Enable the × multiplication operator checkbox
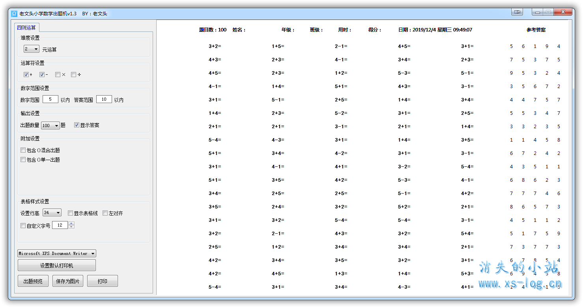Screen dimensions: 583x308 point(58,74)
